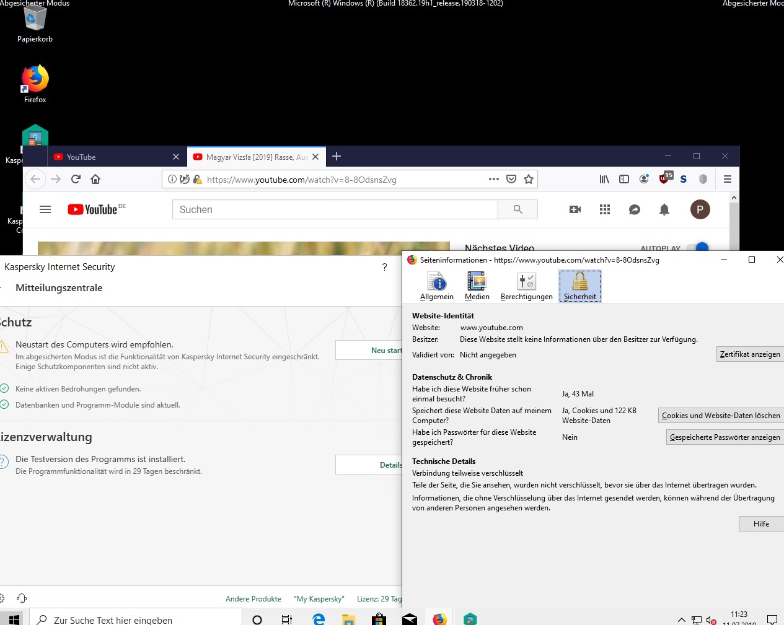Open the YouTube apps grid icon
The width and height of the screenshot is (784, 625).
(x=605, y=209)
